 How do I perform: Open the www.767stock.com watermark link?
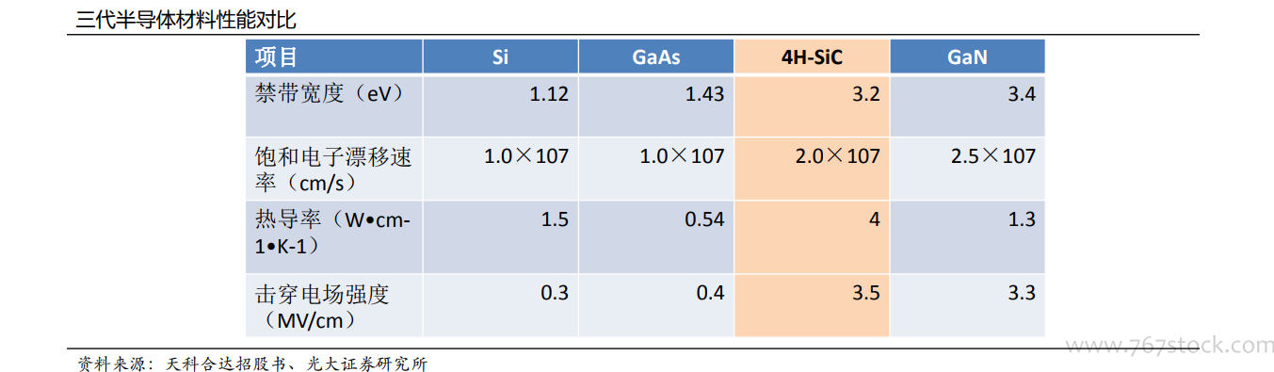[1166, 345]
